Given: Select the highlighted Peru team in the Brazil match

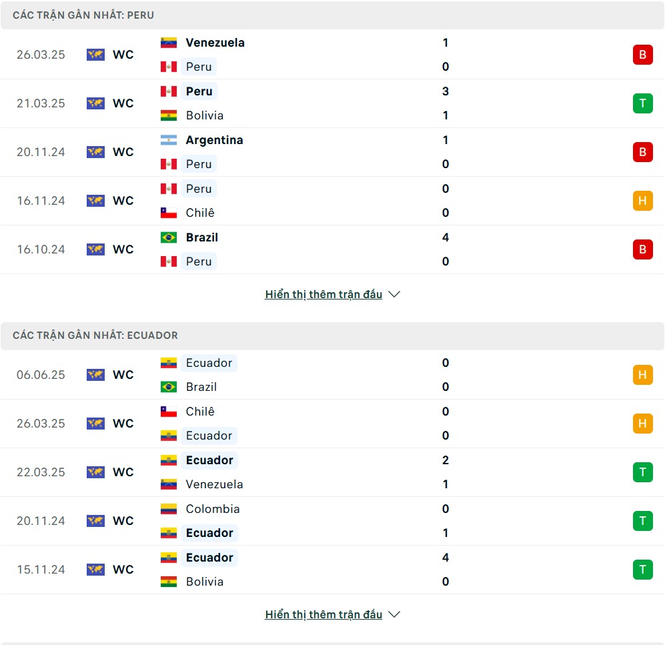Looking at the screenshot, I should click(199, 261).
